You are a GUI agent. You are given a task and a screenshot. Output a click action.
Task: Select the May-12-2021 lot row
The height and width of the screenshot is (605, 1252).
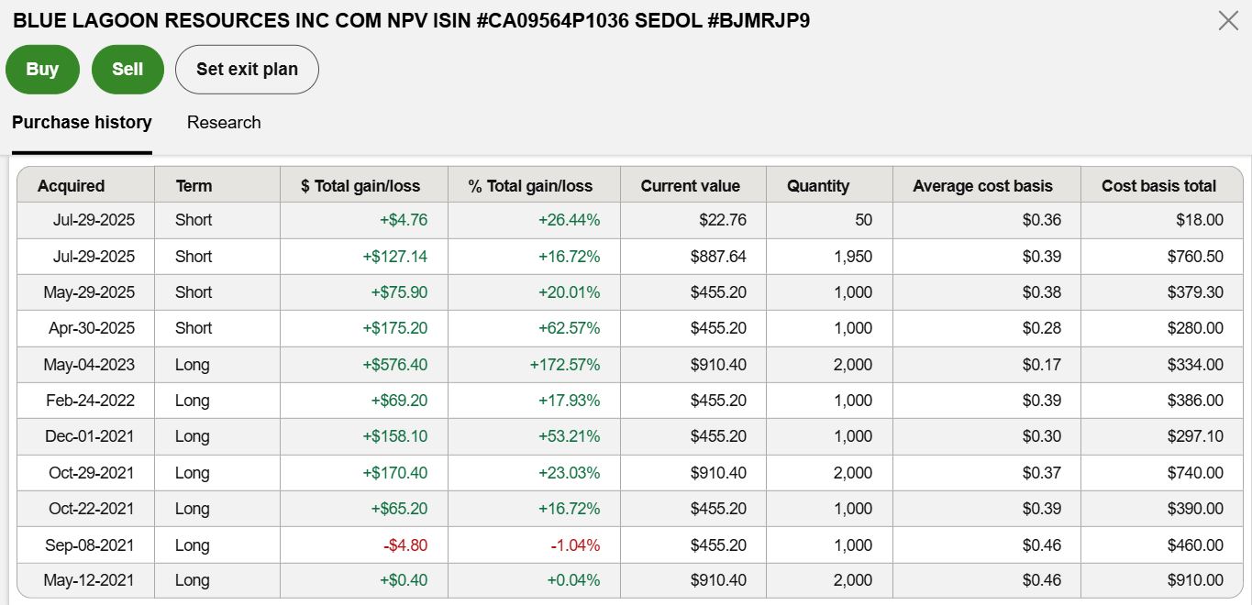[x=89, y=580]
